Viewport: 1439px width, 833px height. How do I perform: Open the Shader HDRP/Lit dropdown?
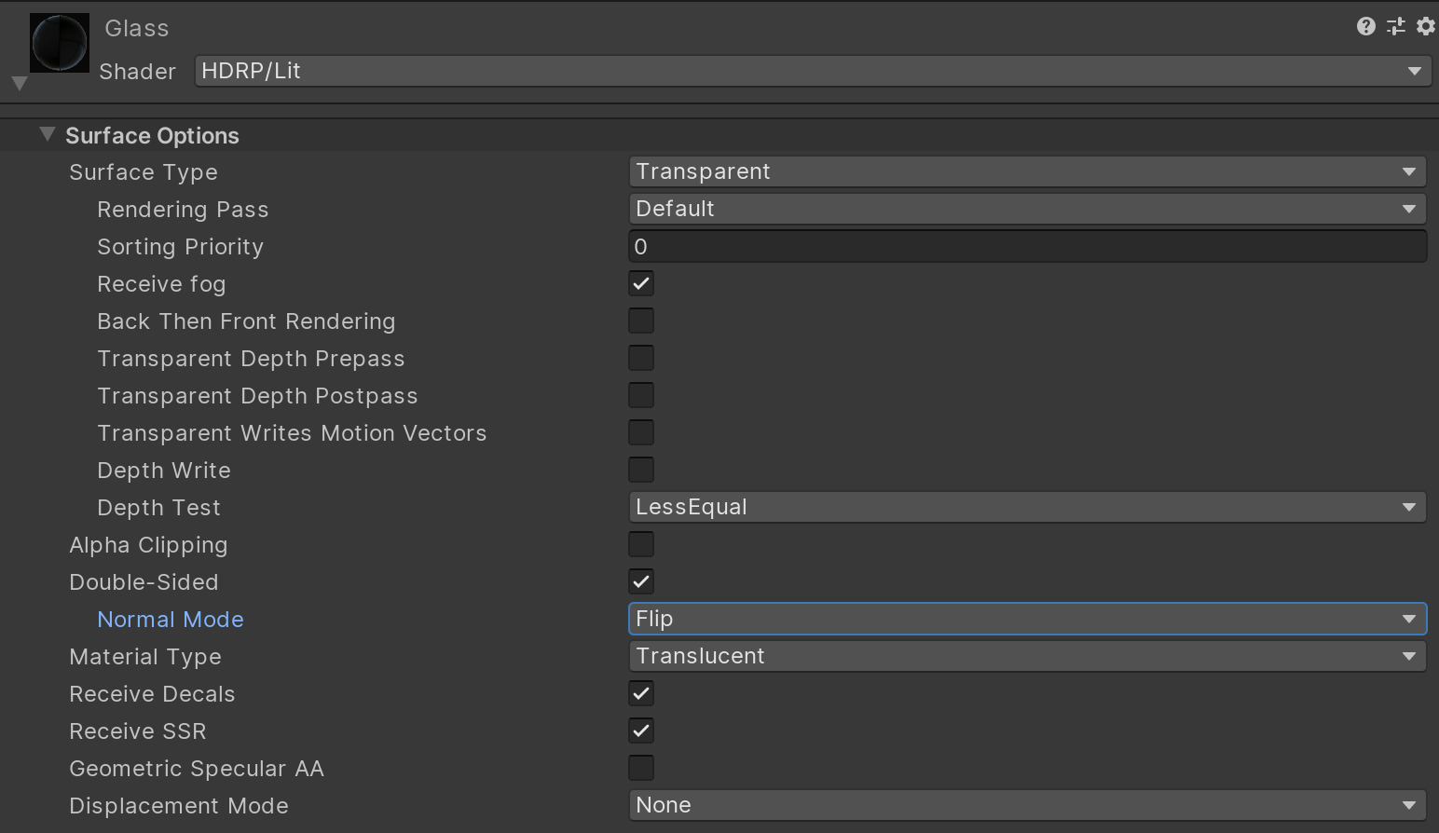coord(811,71)
